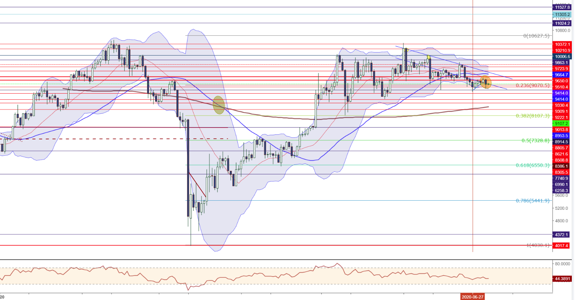Select the olive ellipse at the moving-average crossover
The image size is (576, 300).
[219, 105]
